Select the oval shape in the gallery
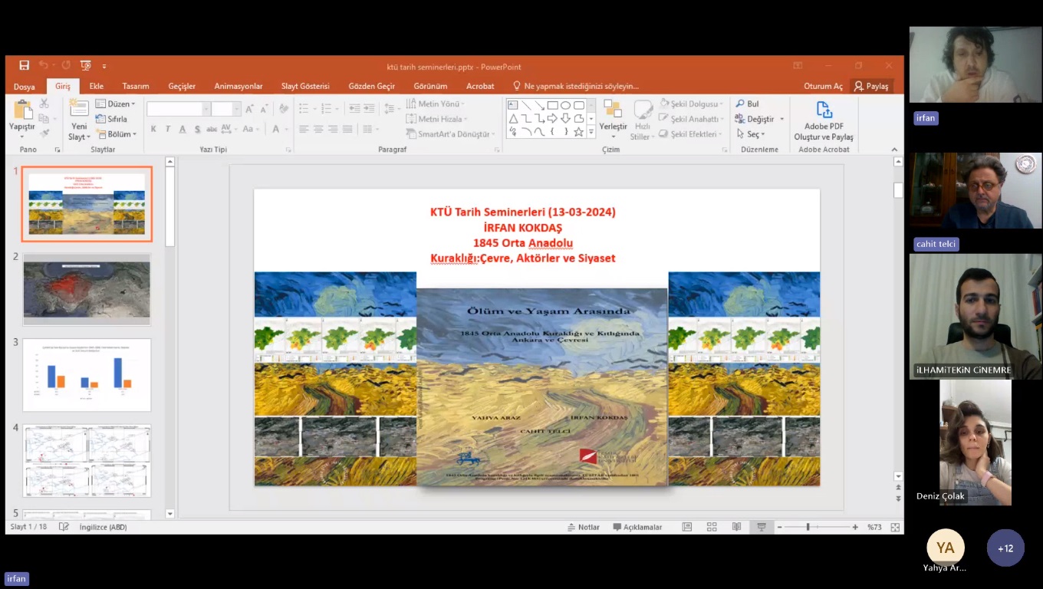The width and height of the screenshot is (1043, 589). point(565,105)
